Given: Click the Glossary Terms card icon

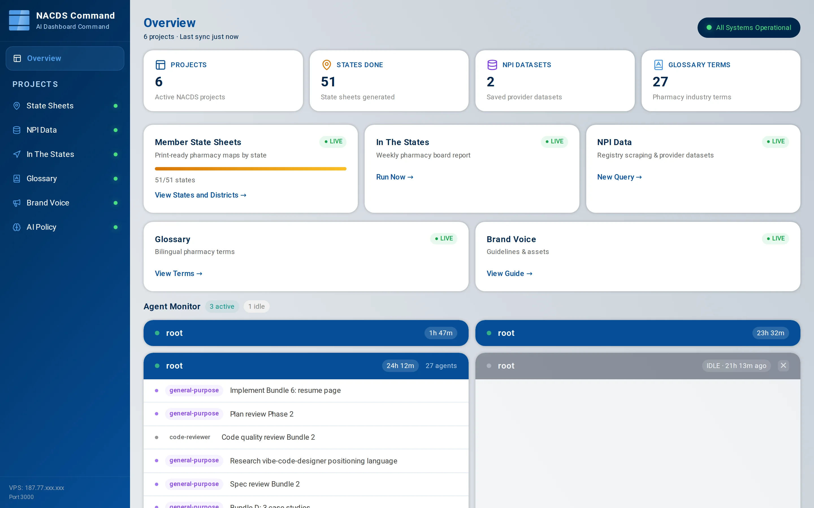Looking at the screenshot, I should coord(658,65).
